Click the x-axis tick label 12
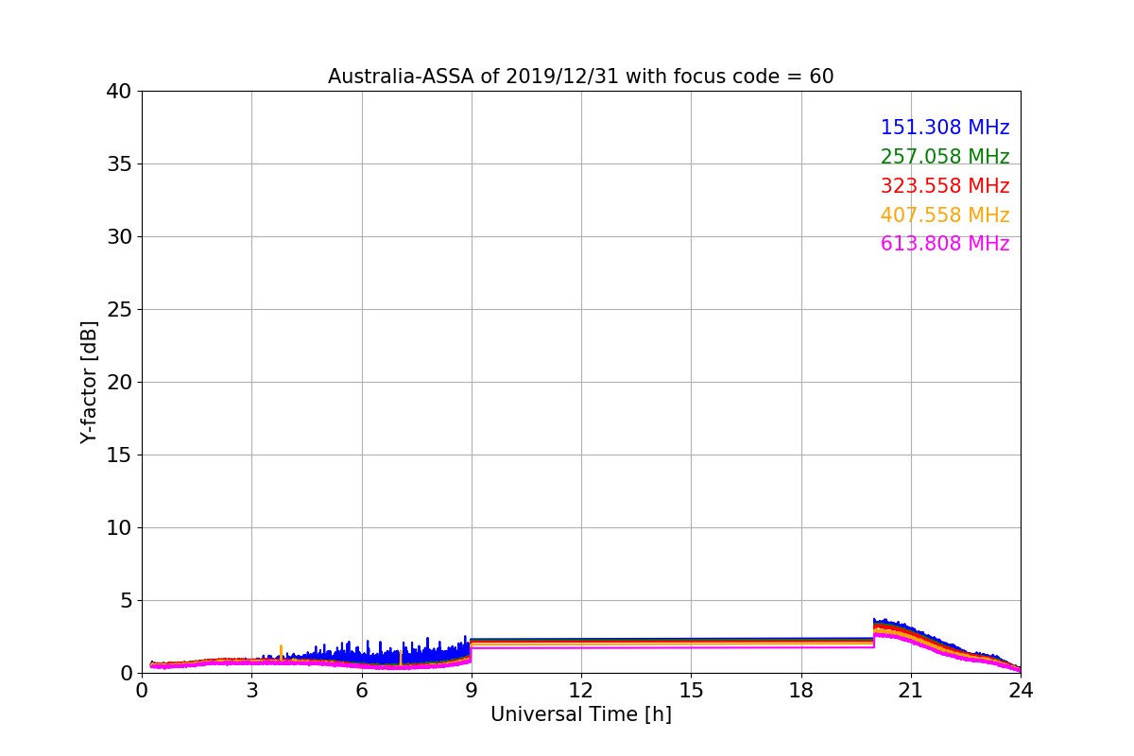This screenshot has height=756, width=1134. pyautogui.click(x=581, y=691)
